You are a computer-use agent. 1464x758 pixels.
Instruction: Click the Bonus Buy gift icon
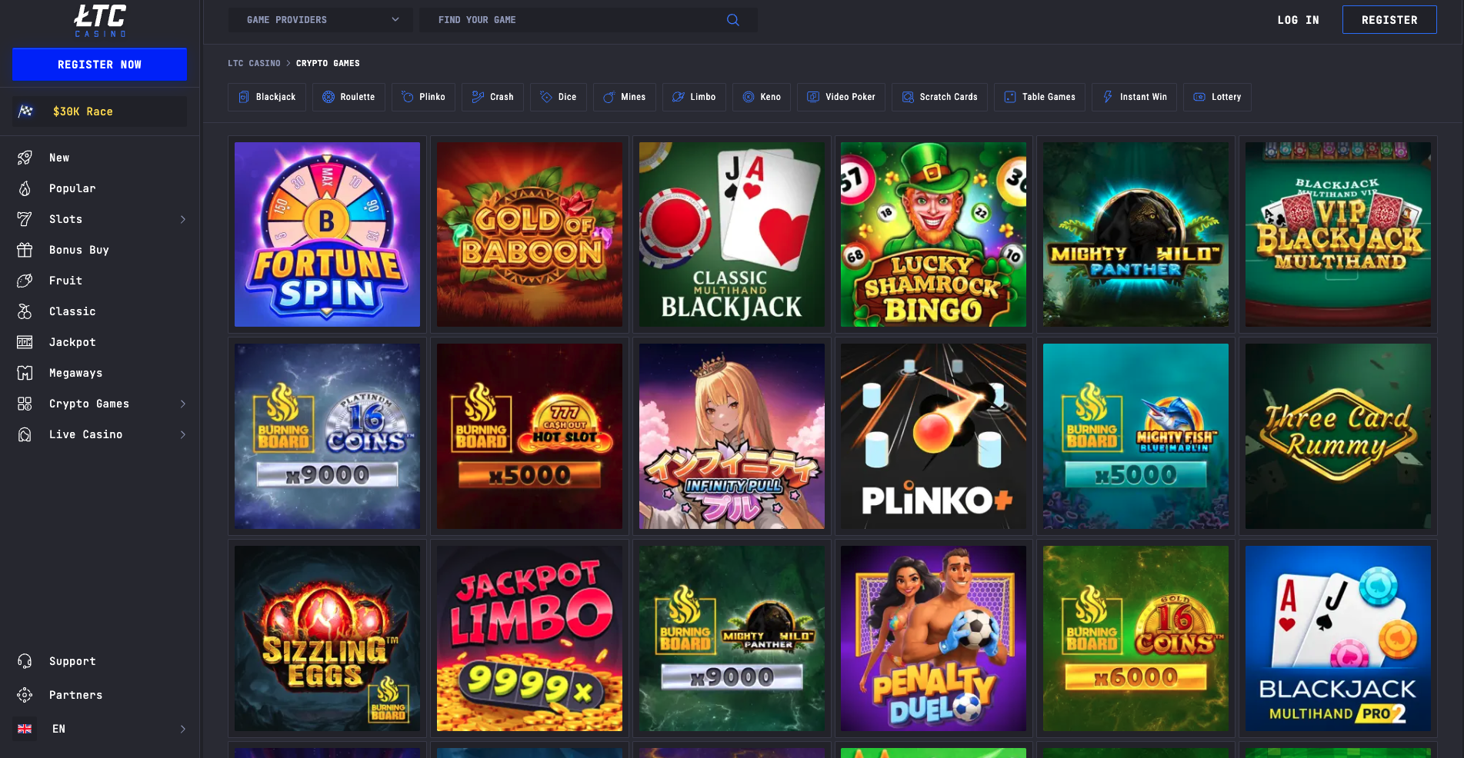pos(25,250)
